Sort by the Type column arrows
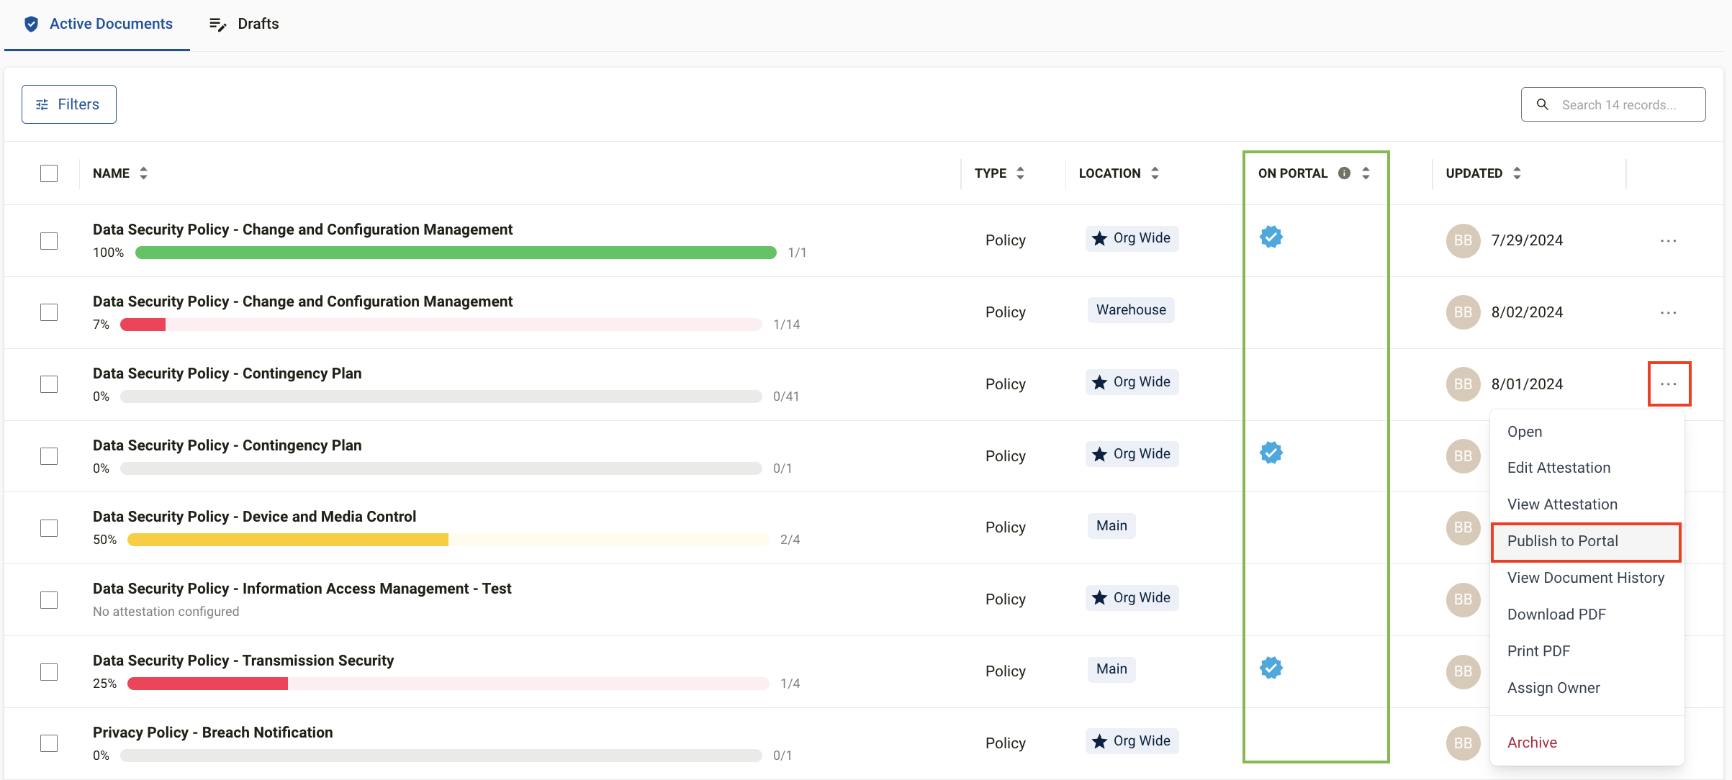 click(x=1020, y=173)
